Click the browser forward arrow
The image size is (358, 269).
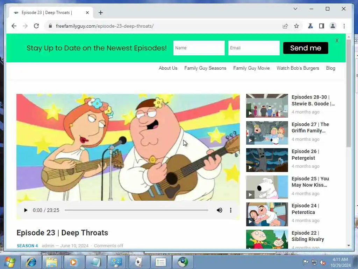click(x=25, y=26)
